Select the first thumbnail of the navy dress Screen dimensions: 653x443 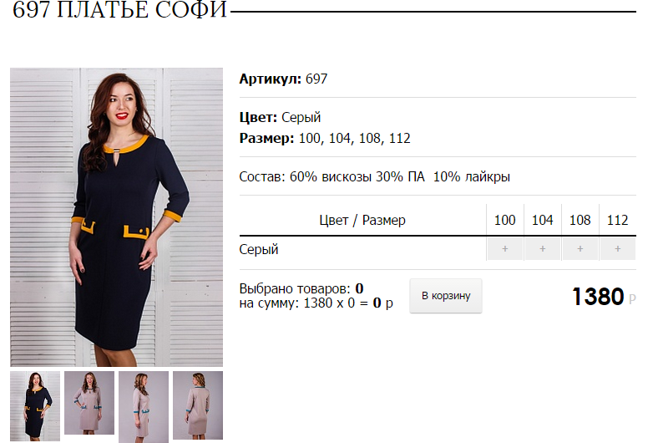coord(35,406)
